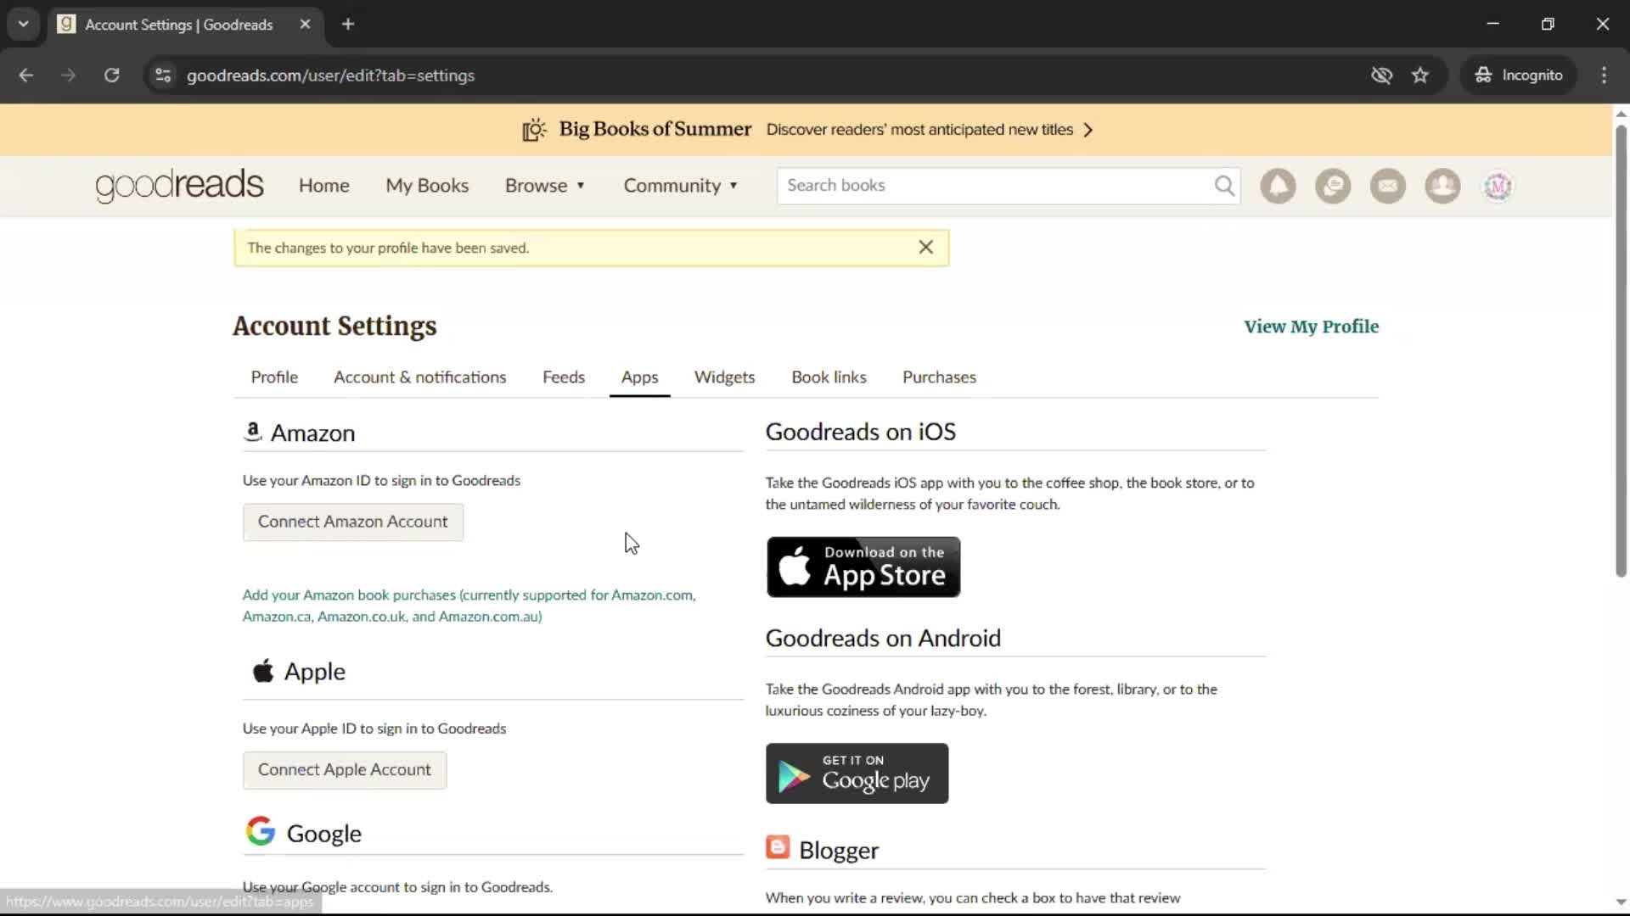Switch to the Profile tab
The height and width of the screenshot is (916, 1630).
(274, 377)
